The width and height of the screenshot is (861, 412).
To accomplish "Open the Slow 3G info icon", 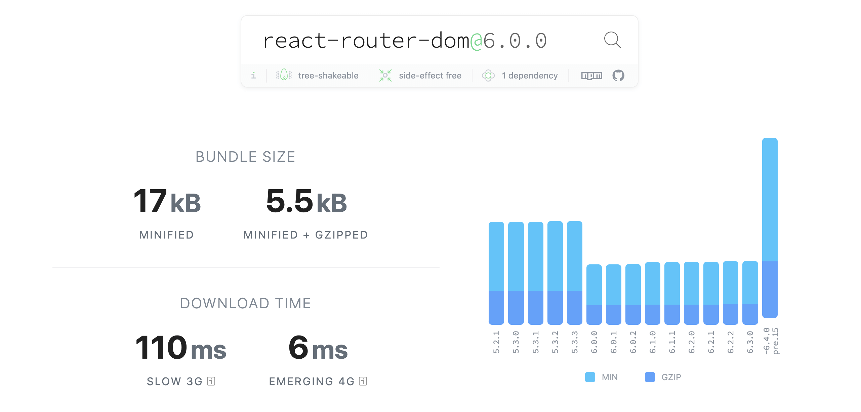I will pos(211,381).
